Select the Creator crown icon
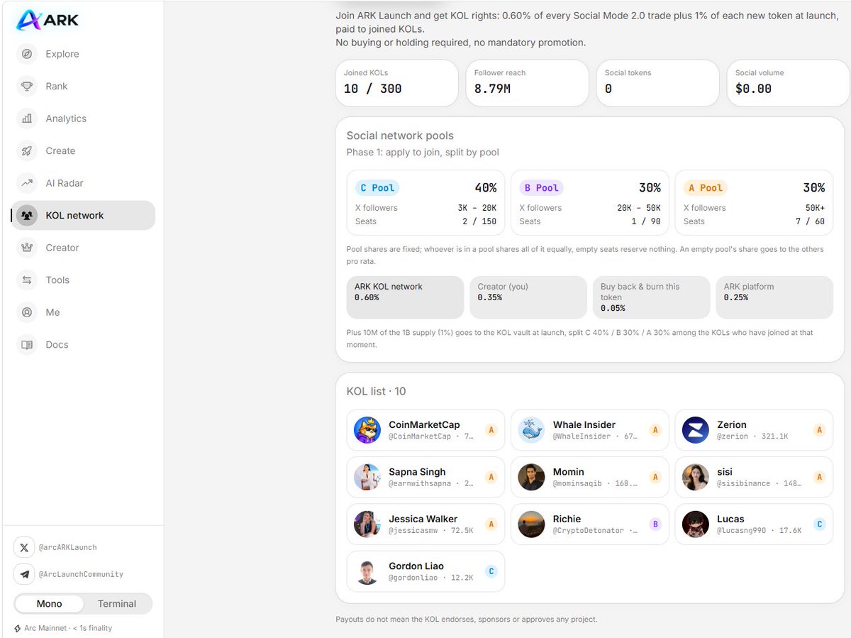The height and width of the screenshot is (638, 851). (27, 248)
